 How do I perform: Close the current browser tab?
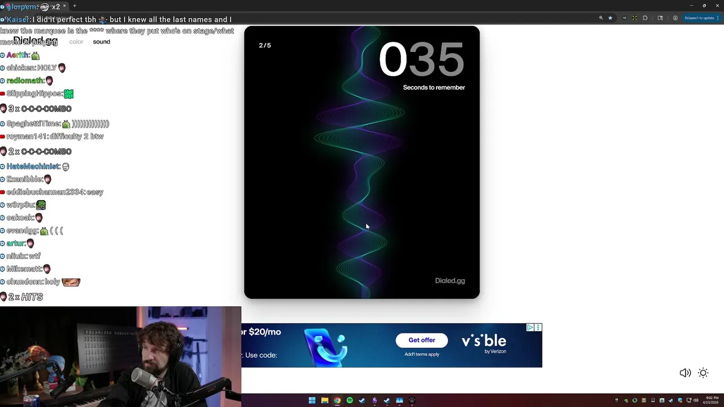point(64,6)
